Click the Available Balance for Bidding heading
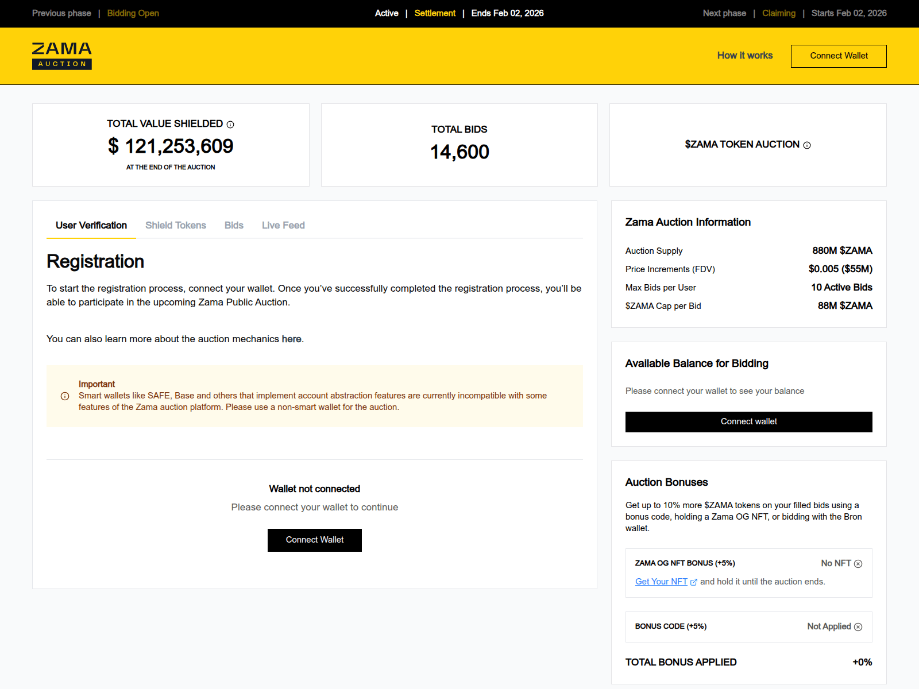919x689 pixels. [x=697, y=364]
